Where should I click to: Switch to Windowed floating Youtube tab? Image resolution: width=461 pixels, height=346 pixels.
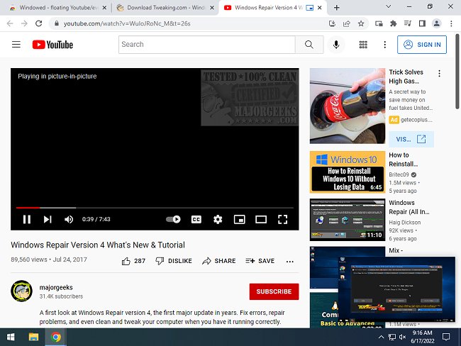58,8
